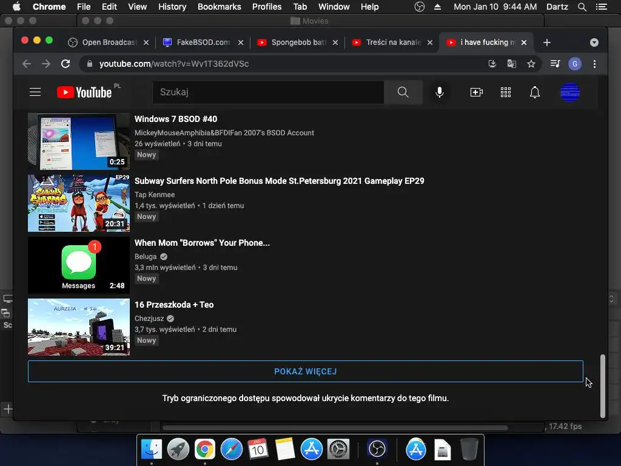Open the Windows 7 BSOD #40 video title
This screenshot has width=621, height=466.
coord(176,119)
